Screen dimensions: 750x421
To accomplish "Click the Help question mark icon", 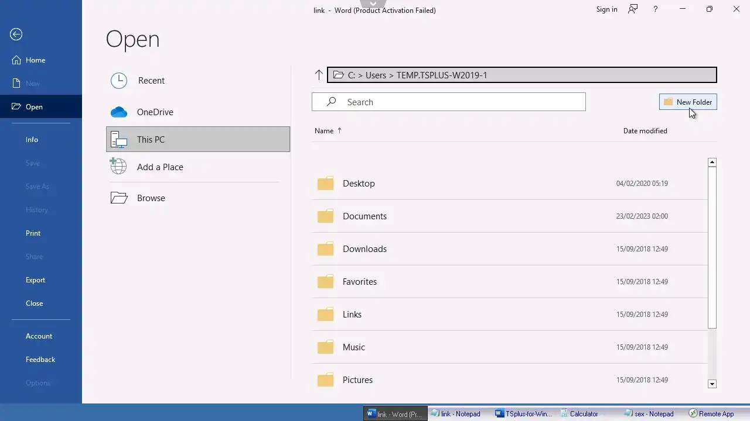I will (x=656, y=9).
